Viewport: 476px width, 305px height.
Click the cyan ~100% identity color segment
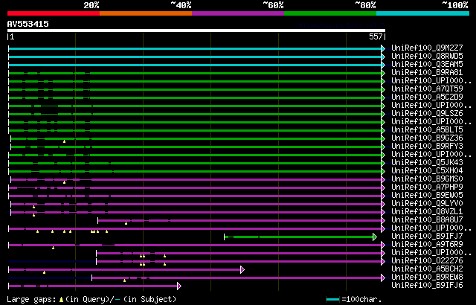(x=423, y=13)
